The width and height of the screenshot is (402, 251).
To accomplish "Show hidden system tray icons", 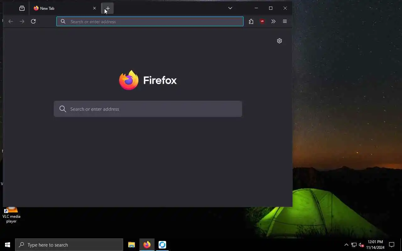I will tap(346, 245).
